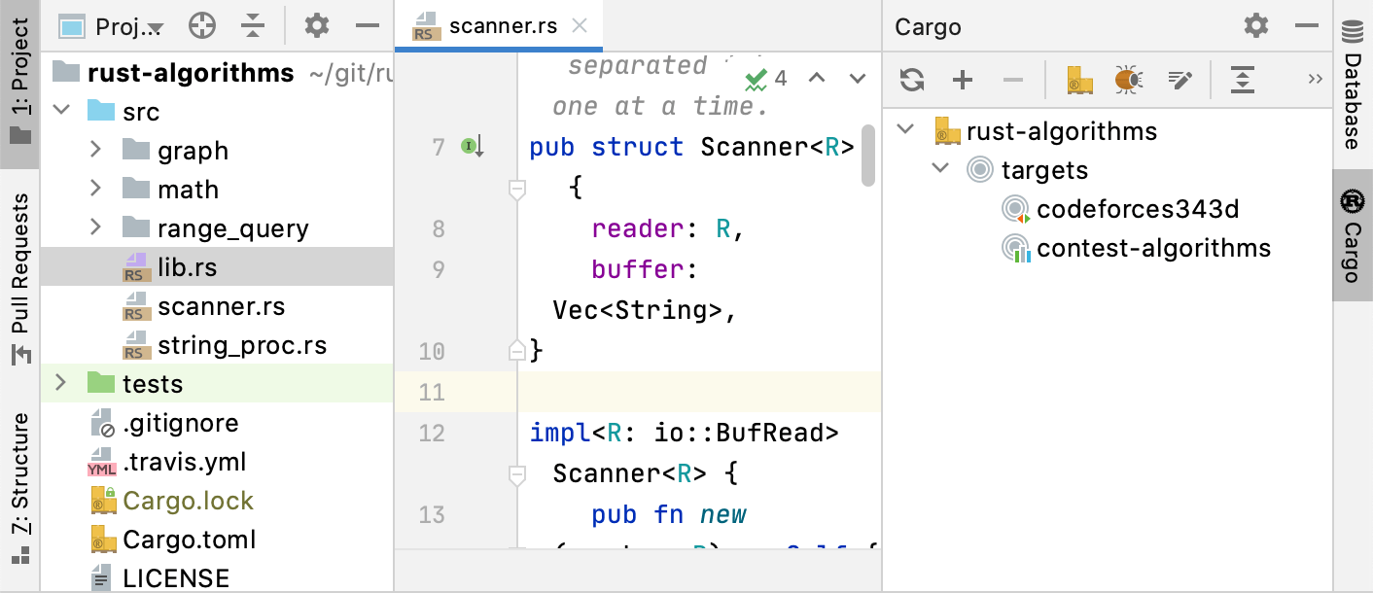Select the codeforces343d target
Image resolution: width=1373 pixels, height=593 pixels.
[1138, 209]
